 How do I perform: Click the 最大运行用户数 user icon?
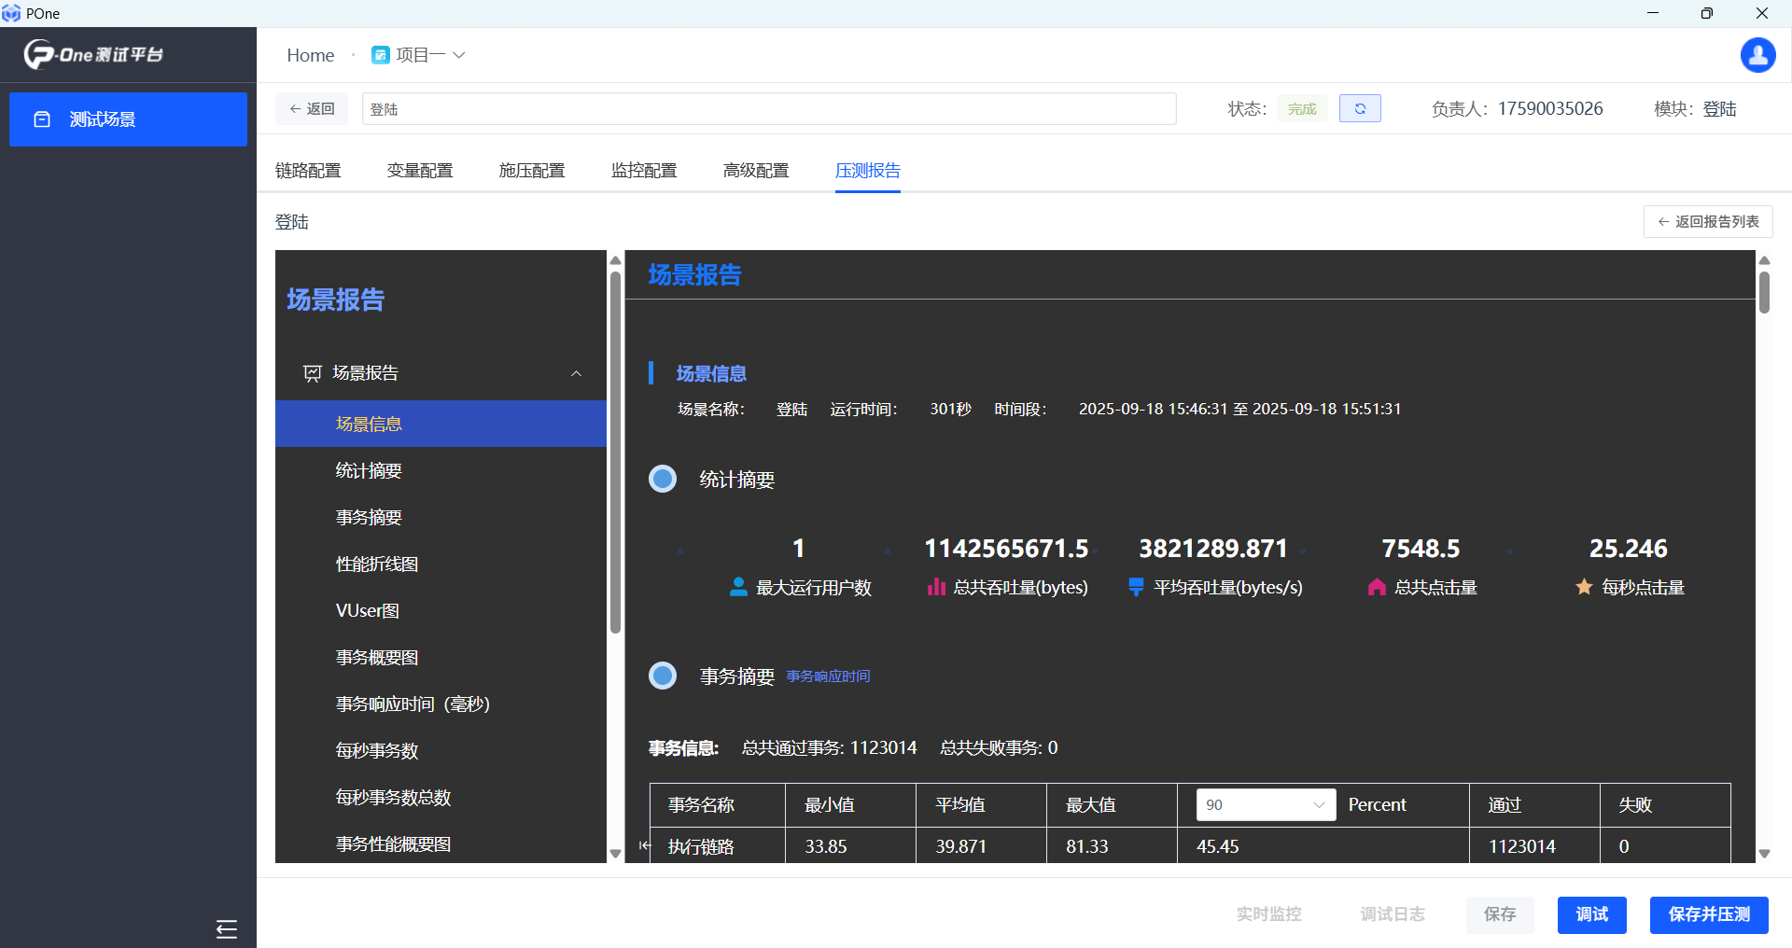[738, 587]
